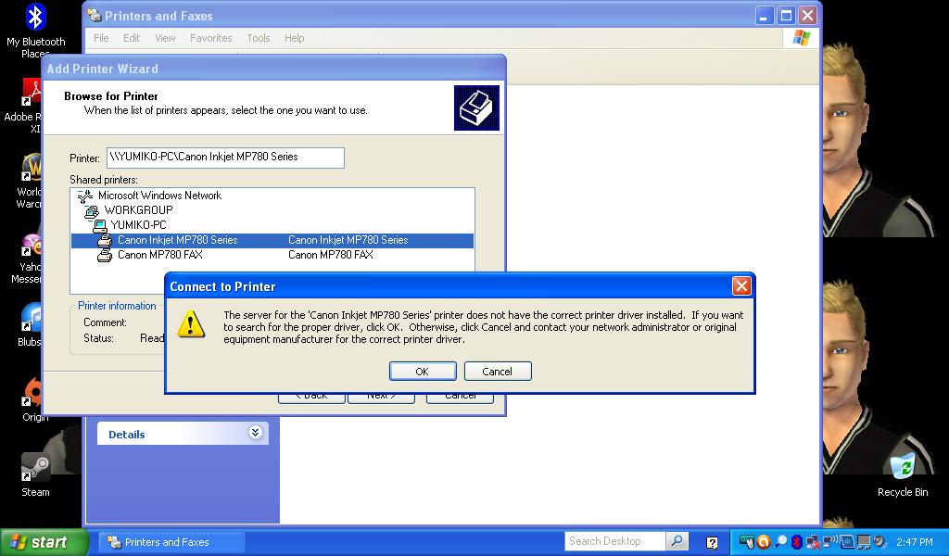Click the taskbar clock showing 2:47 PM

915,542
